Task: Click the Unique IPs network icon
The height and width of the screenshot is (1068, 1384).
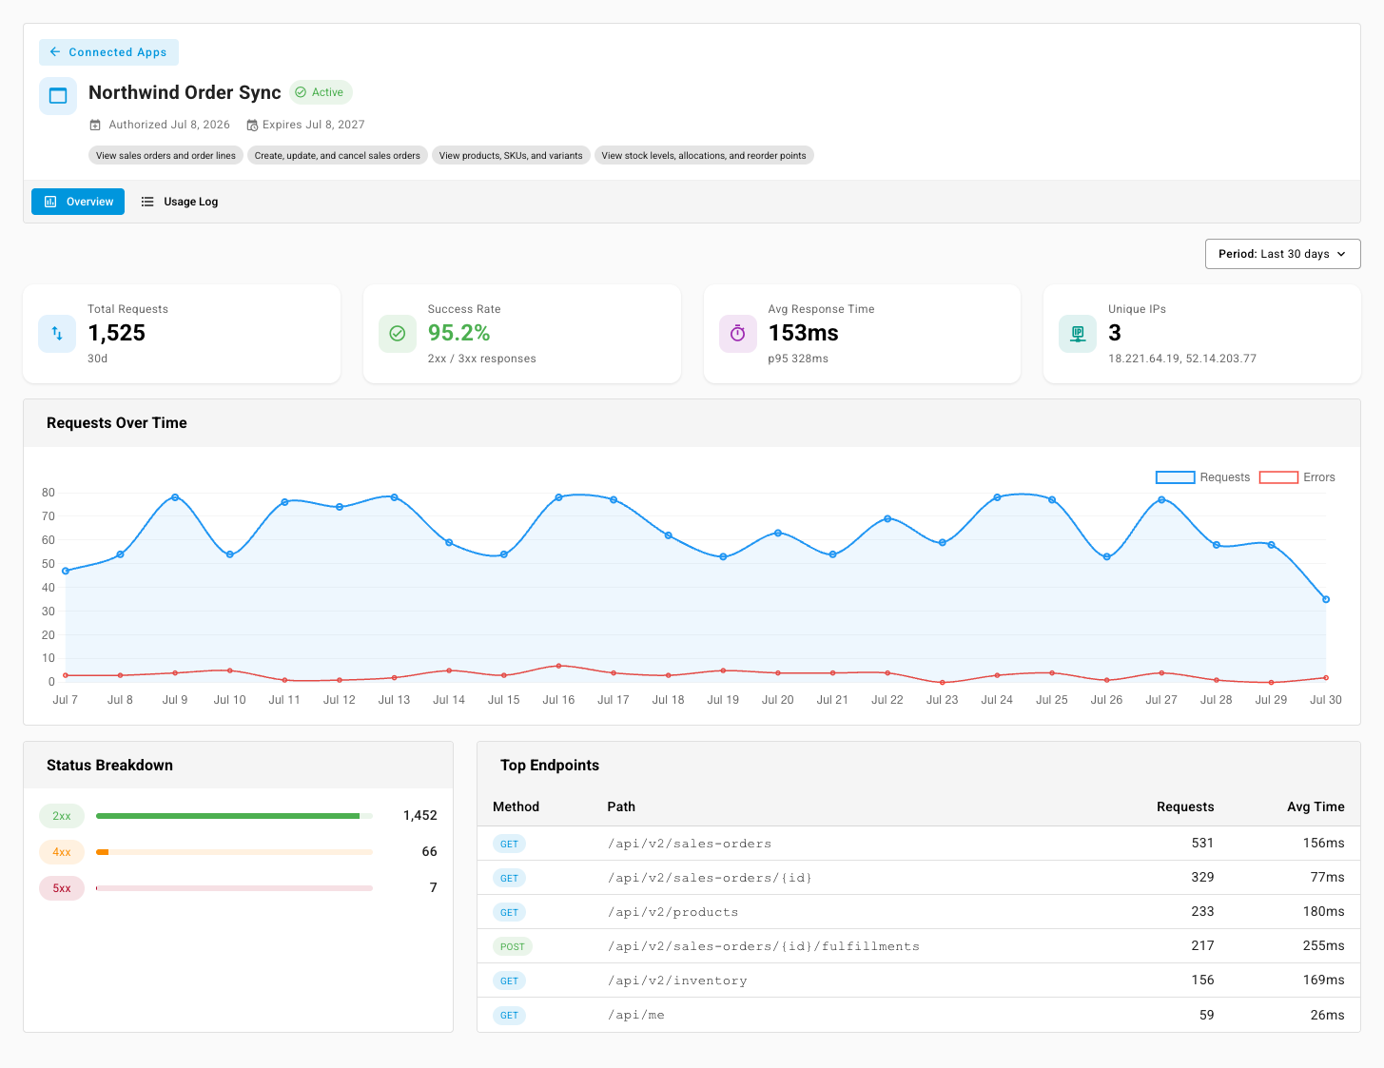Action: point(1078,334)
